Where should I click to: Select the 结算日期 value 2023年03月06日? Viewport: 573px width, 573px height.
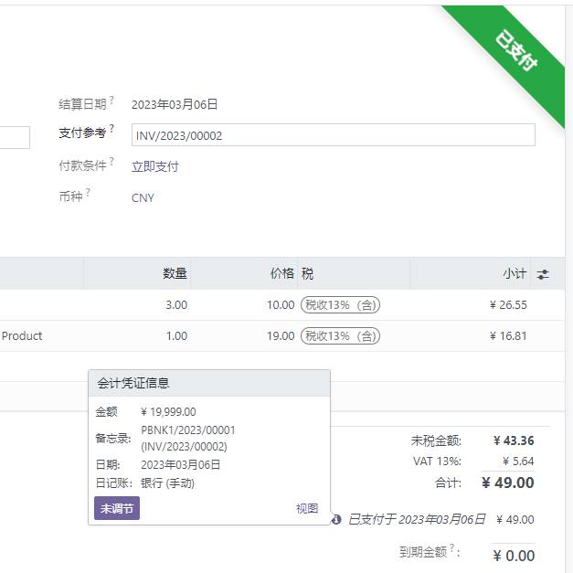(x=175, y=104)
